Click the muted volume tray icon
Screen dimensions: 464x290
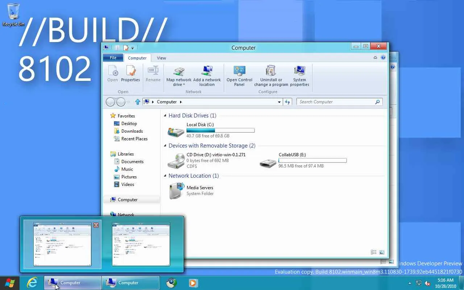pyautogui.click(x=427, y=283)
